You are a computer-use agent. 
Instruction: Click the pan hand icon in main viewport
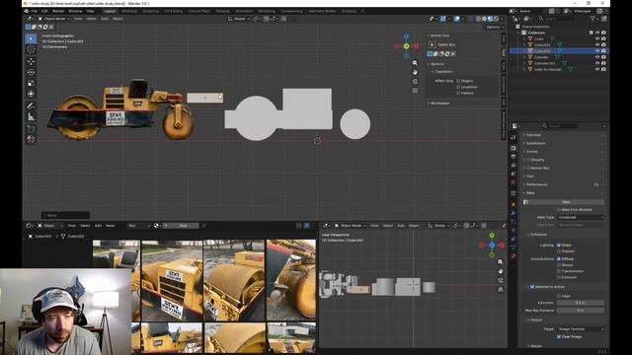[415, 72]
